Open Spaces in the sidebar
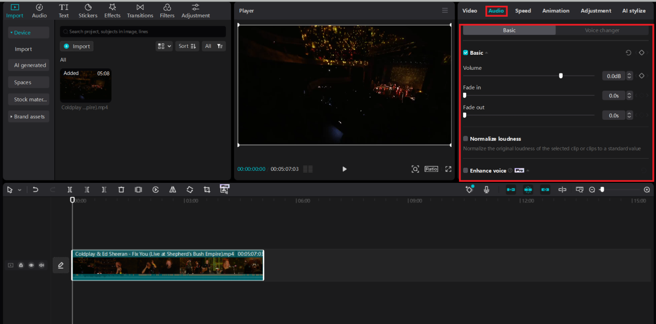 pyautogui.click(x=29, y=82)
